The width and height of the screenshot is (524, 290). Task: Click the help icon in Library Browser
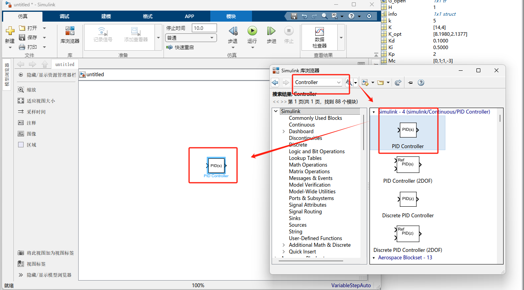pyautogui.click(x=421, y=83)
